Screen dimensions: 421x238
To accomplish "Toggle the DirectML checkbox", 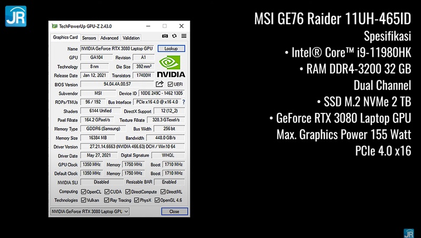I will pos(163,192).
